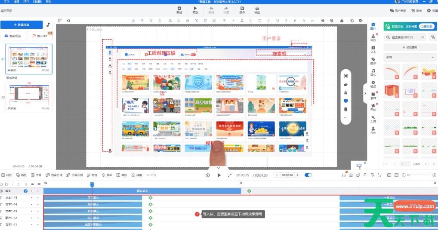
Task: Open the 编辑 menu in menu bar
Action: pyautogui.click(x=16, y=2)
